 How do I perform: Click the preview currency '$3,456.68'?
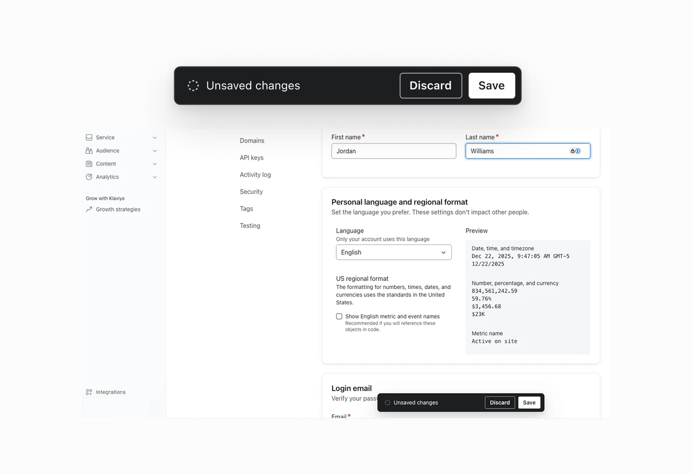[x=486, y=306]
